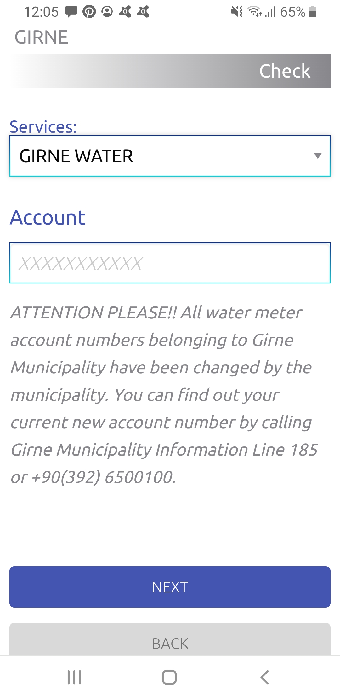Screen dimensions: 340x700
Task: Tap the message notification icon in status bar
Action: (x=71, y=12)
